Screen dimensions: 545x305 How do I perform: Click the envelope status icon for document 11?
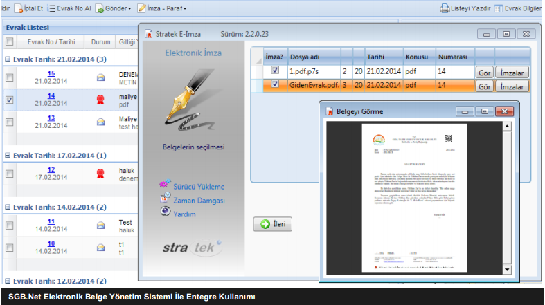point(100,224)
